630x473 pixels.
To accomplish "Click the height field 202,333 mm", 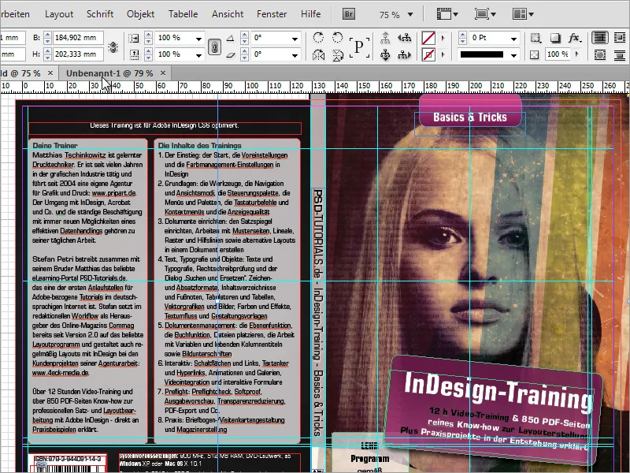I will coord(78,54).
